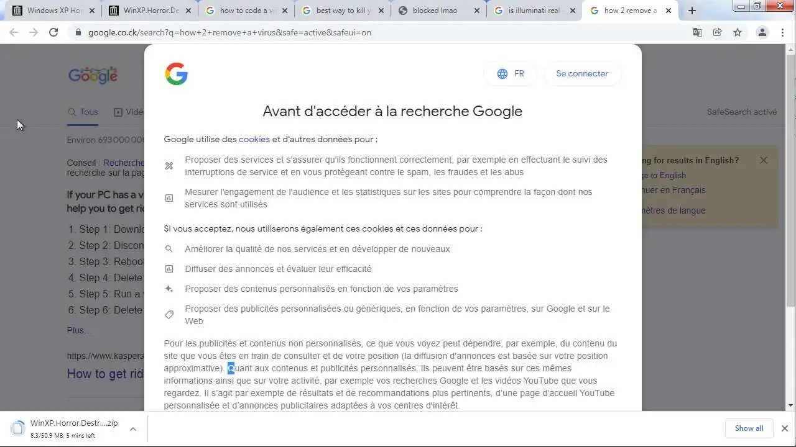Image resolution: width=796 pixels, height=447 pixels.
Task: Open a new browser tab
Action: click(692, 11)
